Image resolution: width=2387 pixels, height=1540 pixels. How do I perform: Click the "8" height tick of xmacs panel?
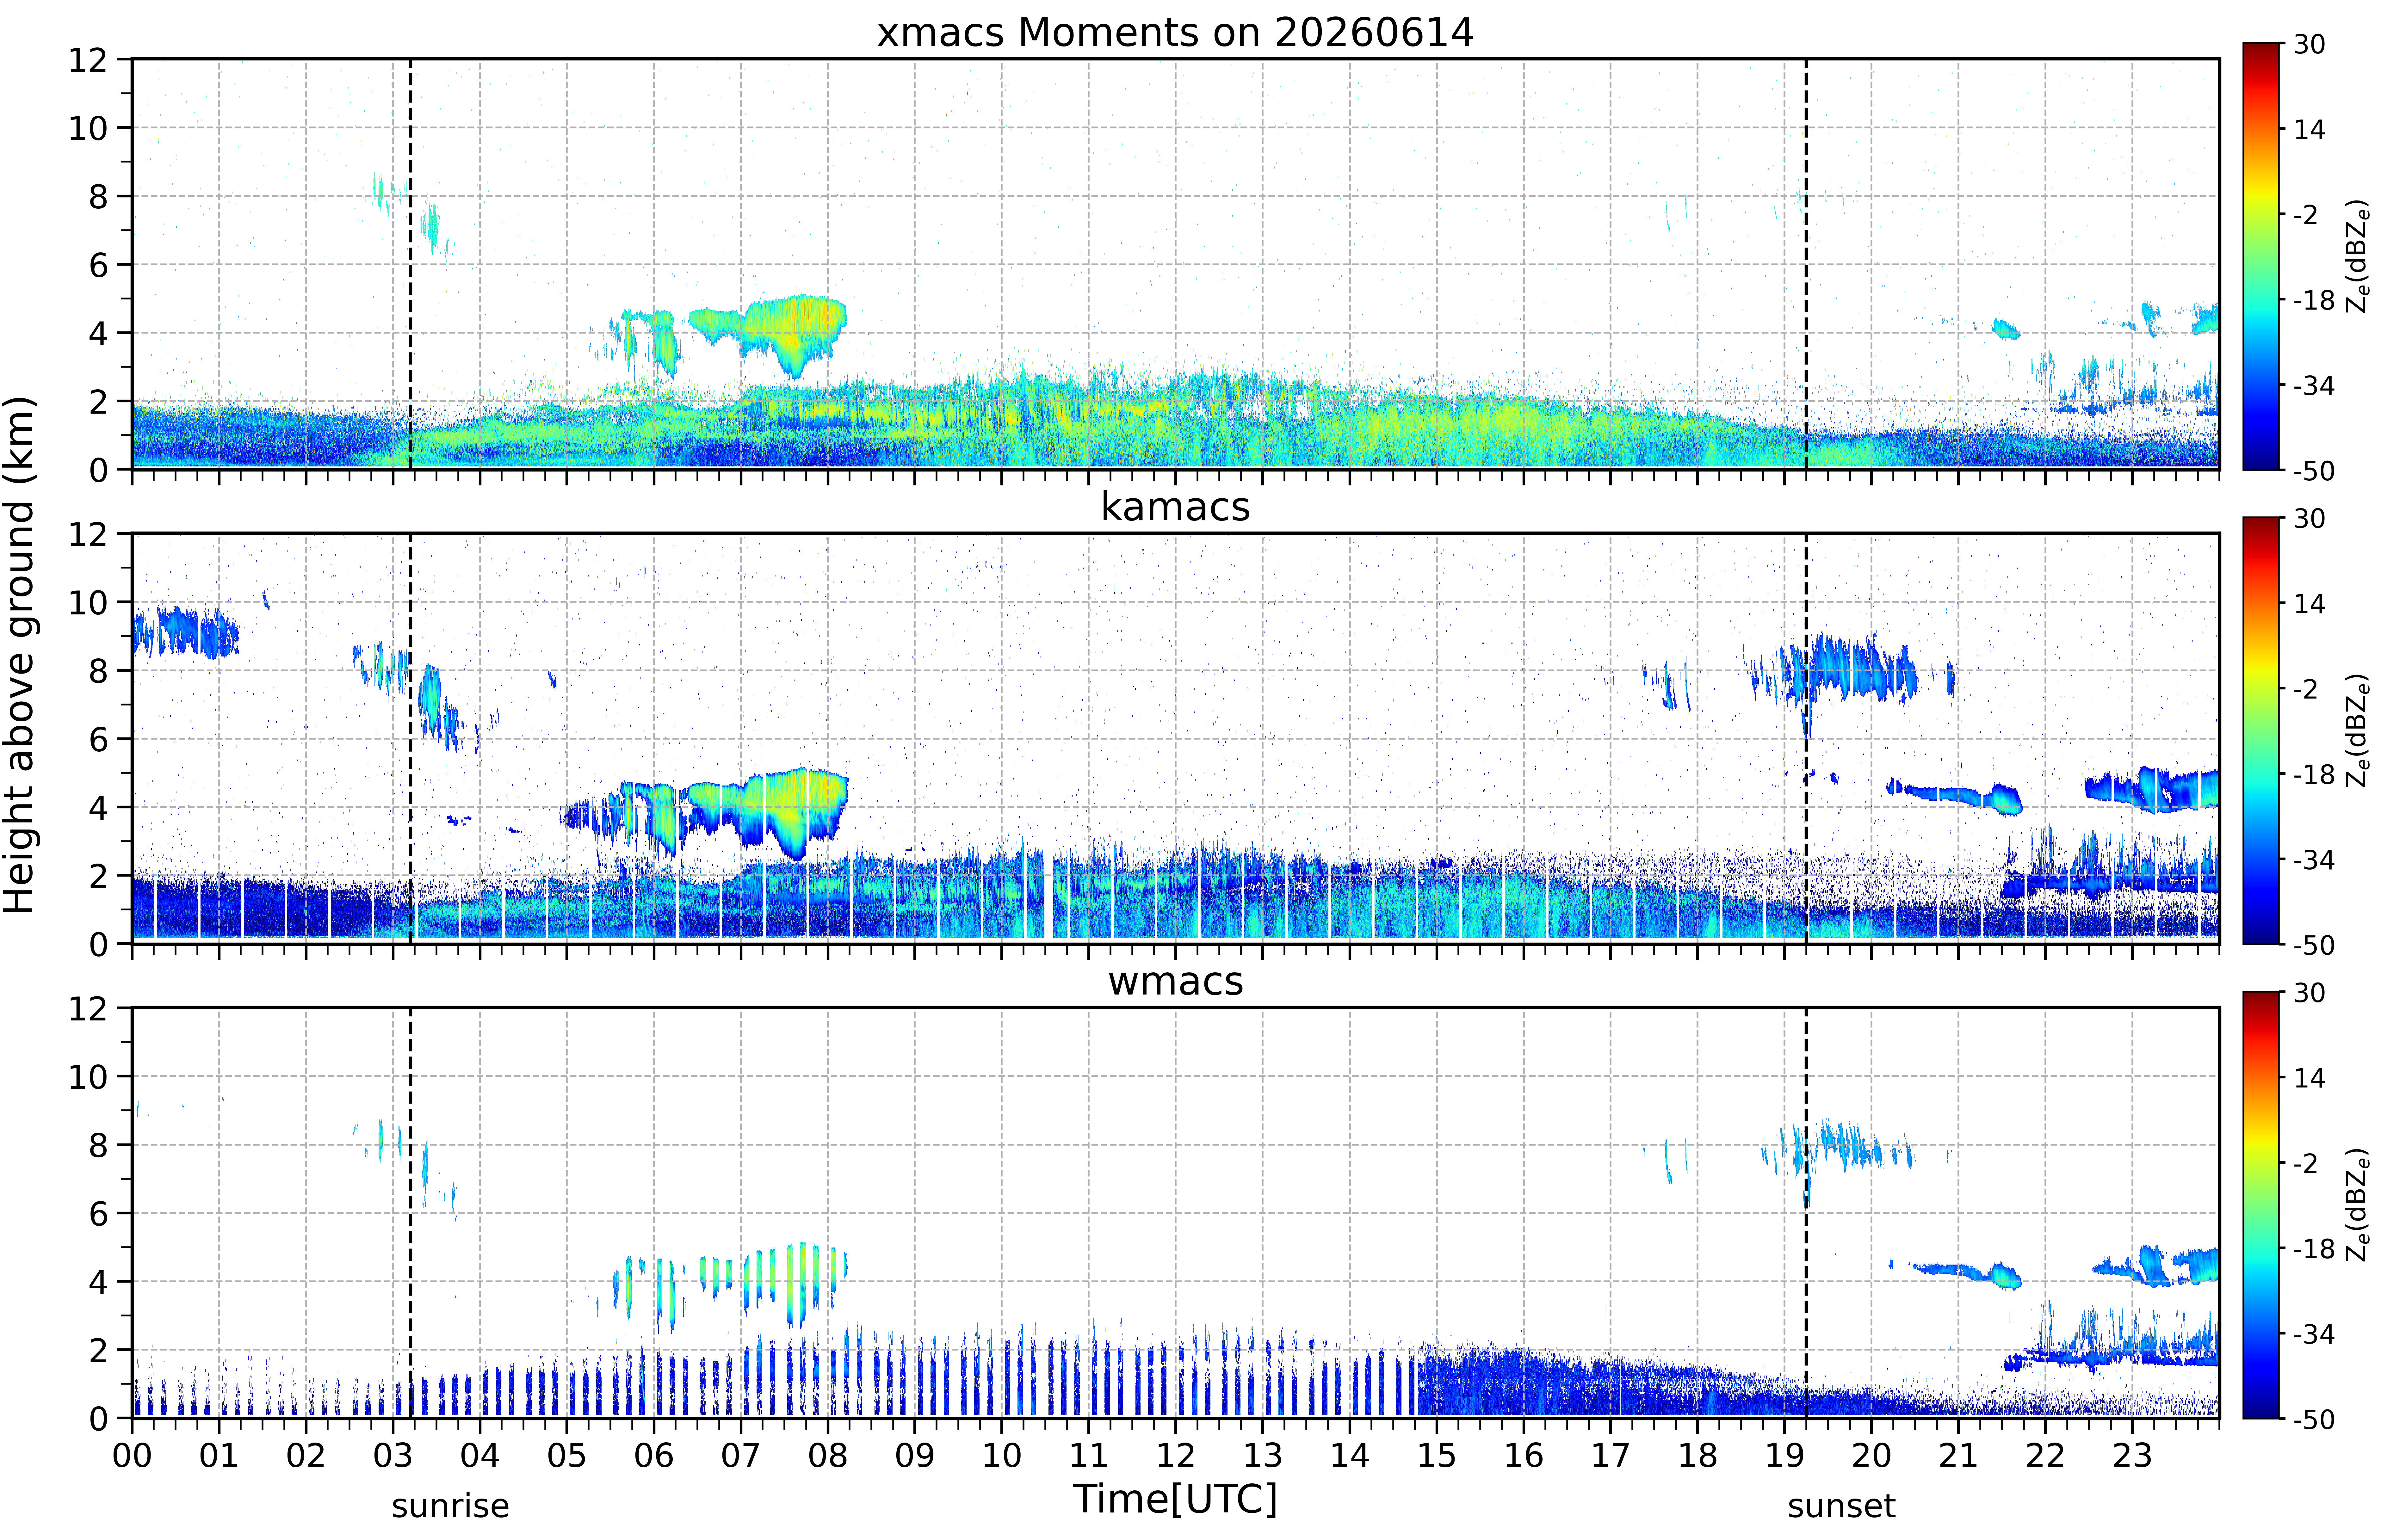98,197
